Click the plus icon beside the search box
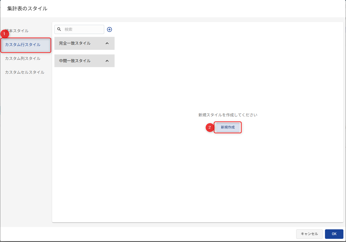The image size is (346, 242). 109,29
